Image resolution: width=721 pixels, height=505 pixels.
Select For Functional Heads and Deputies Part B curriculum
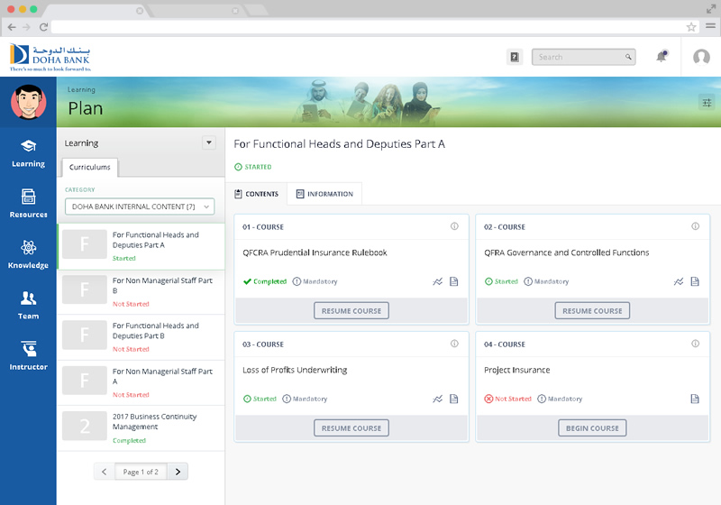click(x=141, y=337)
